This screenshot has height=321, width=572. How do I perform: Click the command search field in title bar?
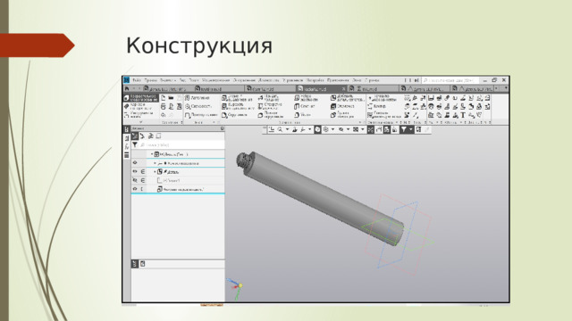pos(450,80)
